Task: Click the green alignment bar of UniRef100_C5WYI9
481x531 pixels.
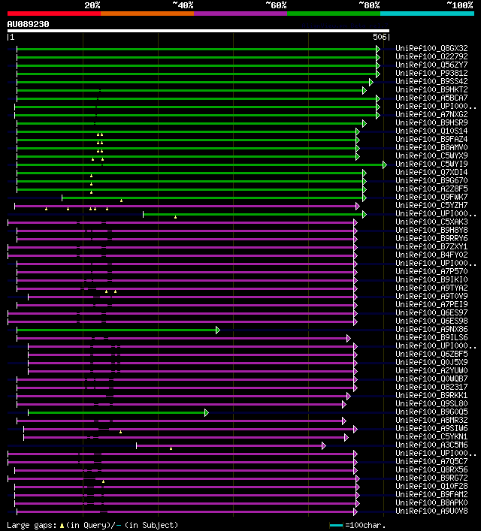Action: [x=200, y=165]
